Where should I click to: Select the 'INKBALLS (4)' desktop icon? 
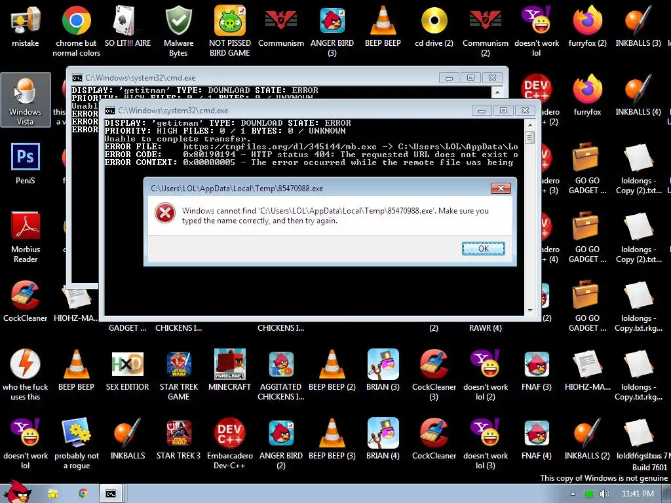[638, 95]
